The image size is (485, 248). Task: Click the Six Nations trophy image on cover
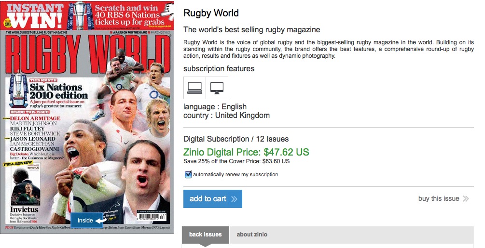(x=18, y=90)
